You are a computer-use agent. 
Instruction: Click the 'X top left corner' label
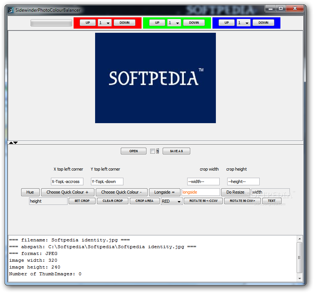click(x=68, y=169)
